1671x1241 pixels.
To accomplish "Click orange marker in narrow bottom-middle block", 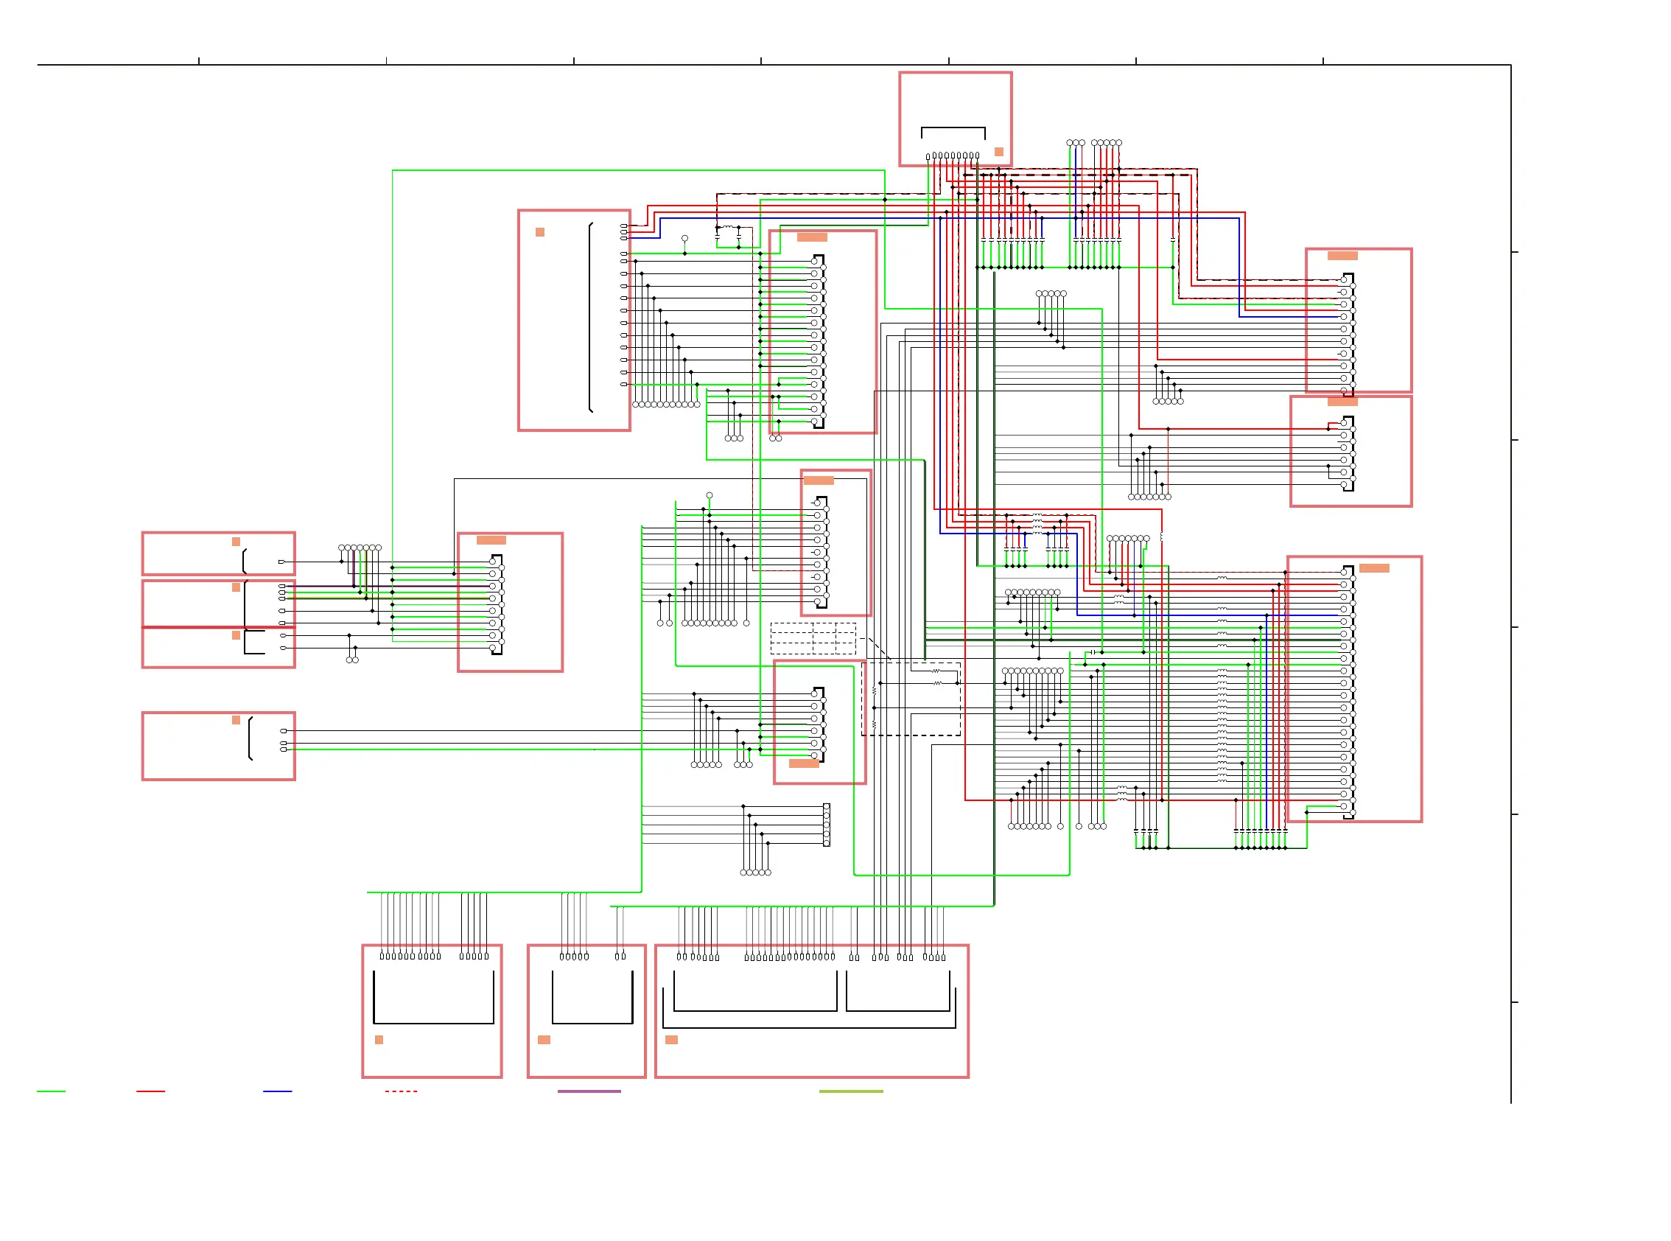I will click(x=544, y=1040).
